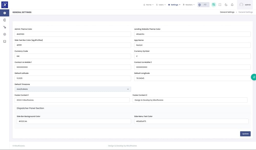Click the green language translate icon
The height and width of the screenshot is (150, 256).
tap(214, 5)
